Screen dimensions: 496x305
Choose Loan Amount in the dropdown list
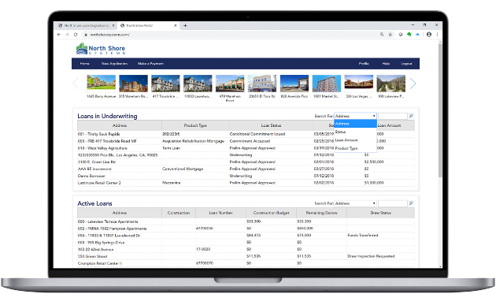(x=346, y=140)
